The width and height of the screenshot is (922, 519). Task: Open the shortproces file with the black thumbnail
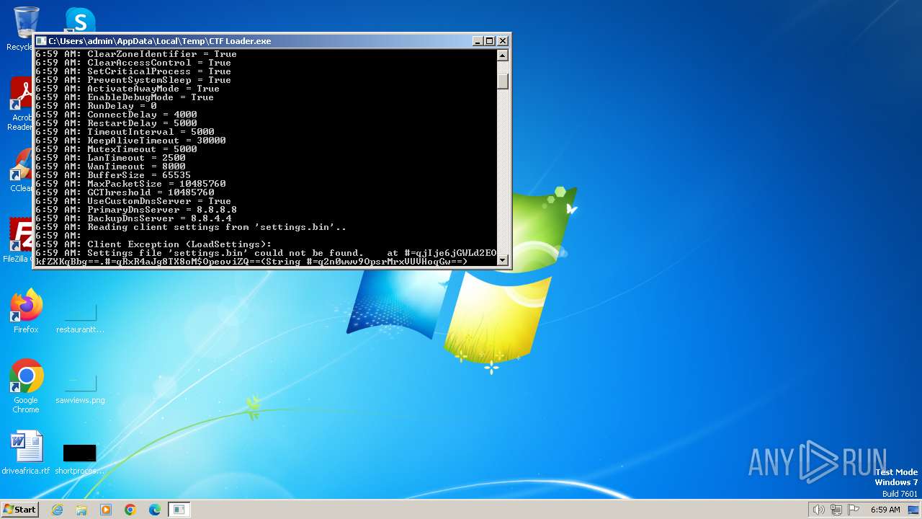click(79, 458)
